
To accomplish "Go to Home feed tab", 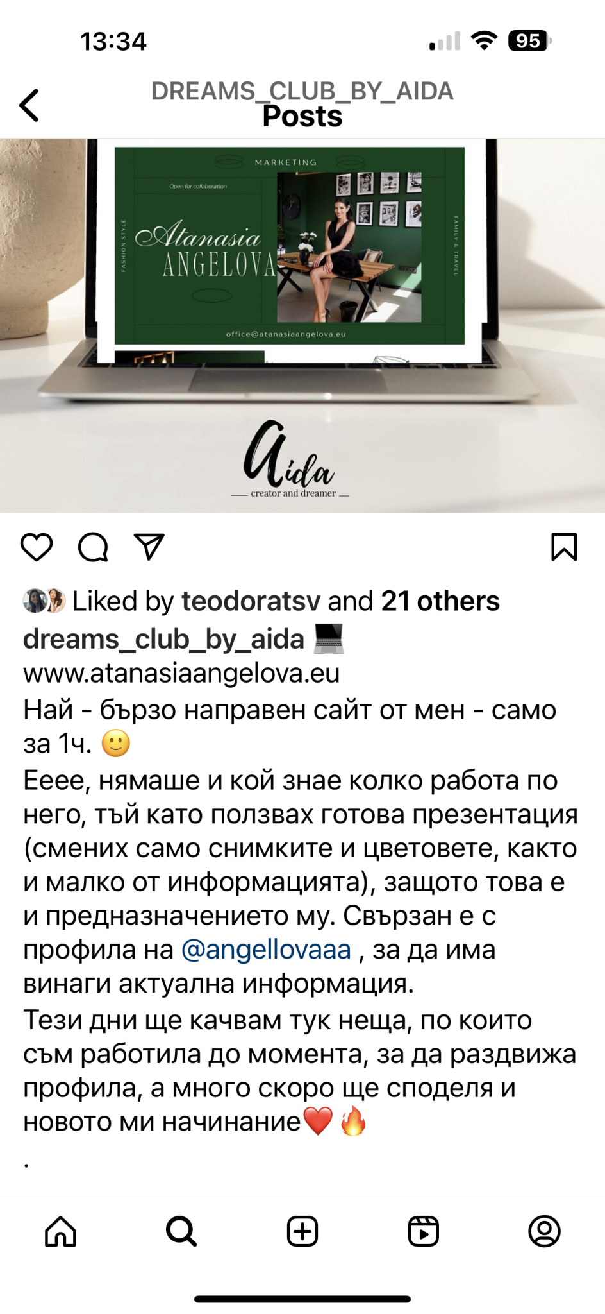I will 61,1231.
